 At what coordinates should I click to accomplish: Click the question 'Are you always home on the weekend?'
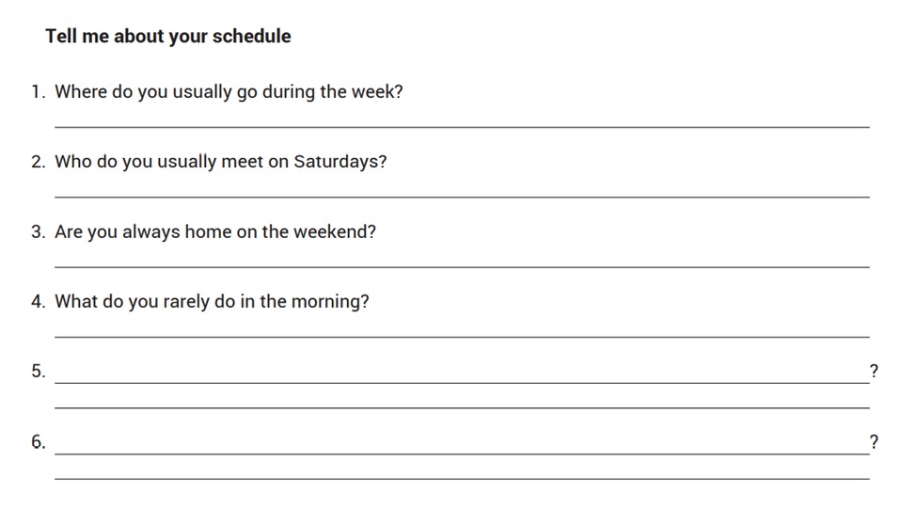215,231
